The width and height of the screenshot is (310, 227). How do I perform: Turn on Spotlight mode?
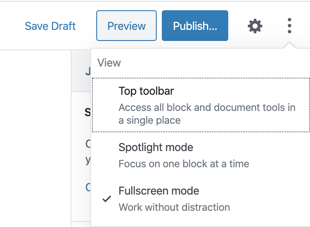point(155,148)
